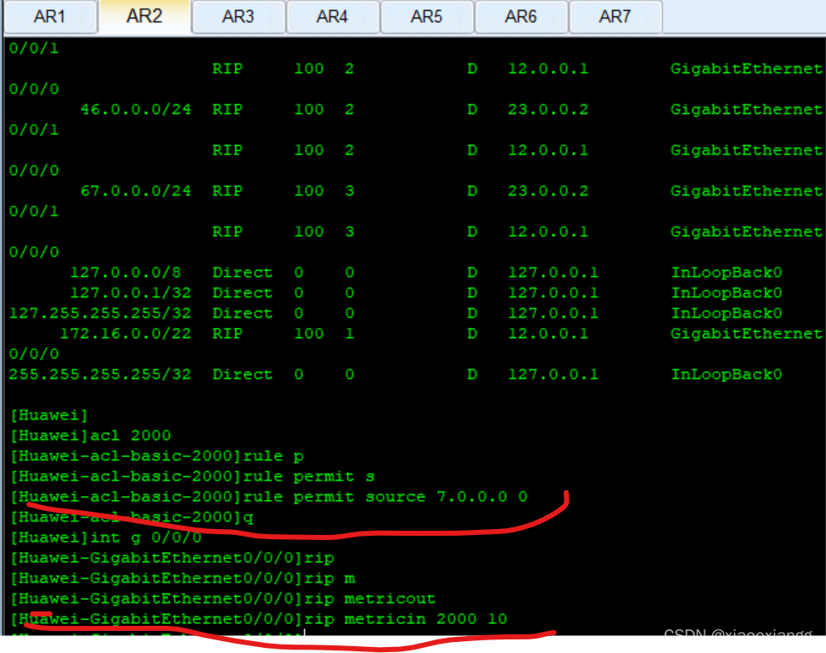The width and height of the screenshot is (826, 653).
Task: Go to the AR7 tab
Action: pos(615,17)
